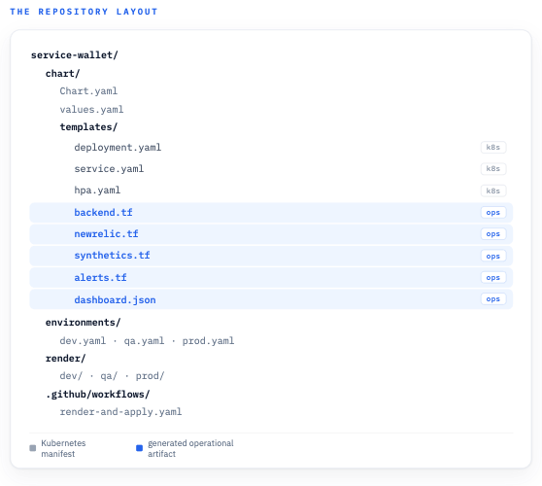Open Chart.yaml in the tree
This screenshot has width=542, height=486.
pos(88,91)
